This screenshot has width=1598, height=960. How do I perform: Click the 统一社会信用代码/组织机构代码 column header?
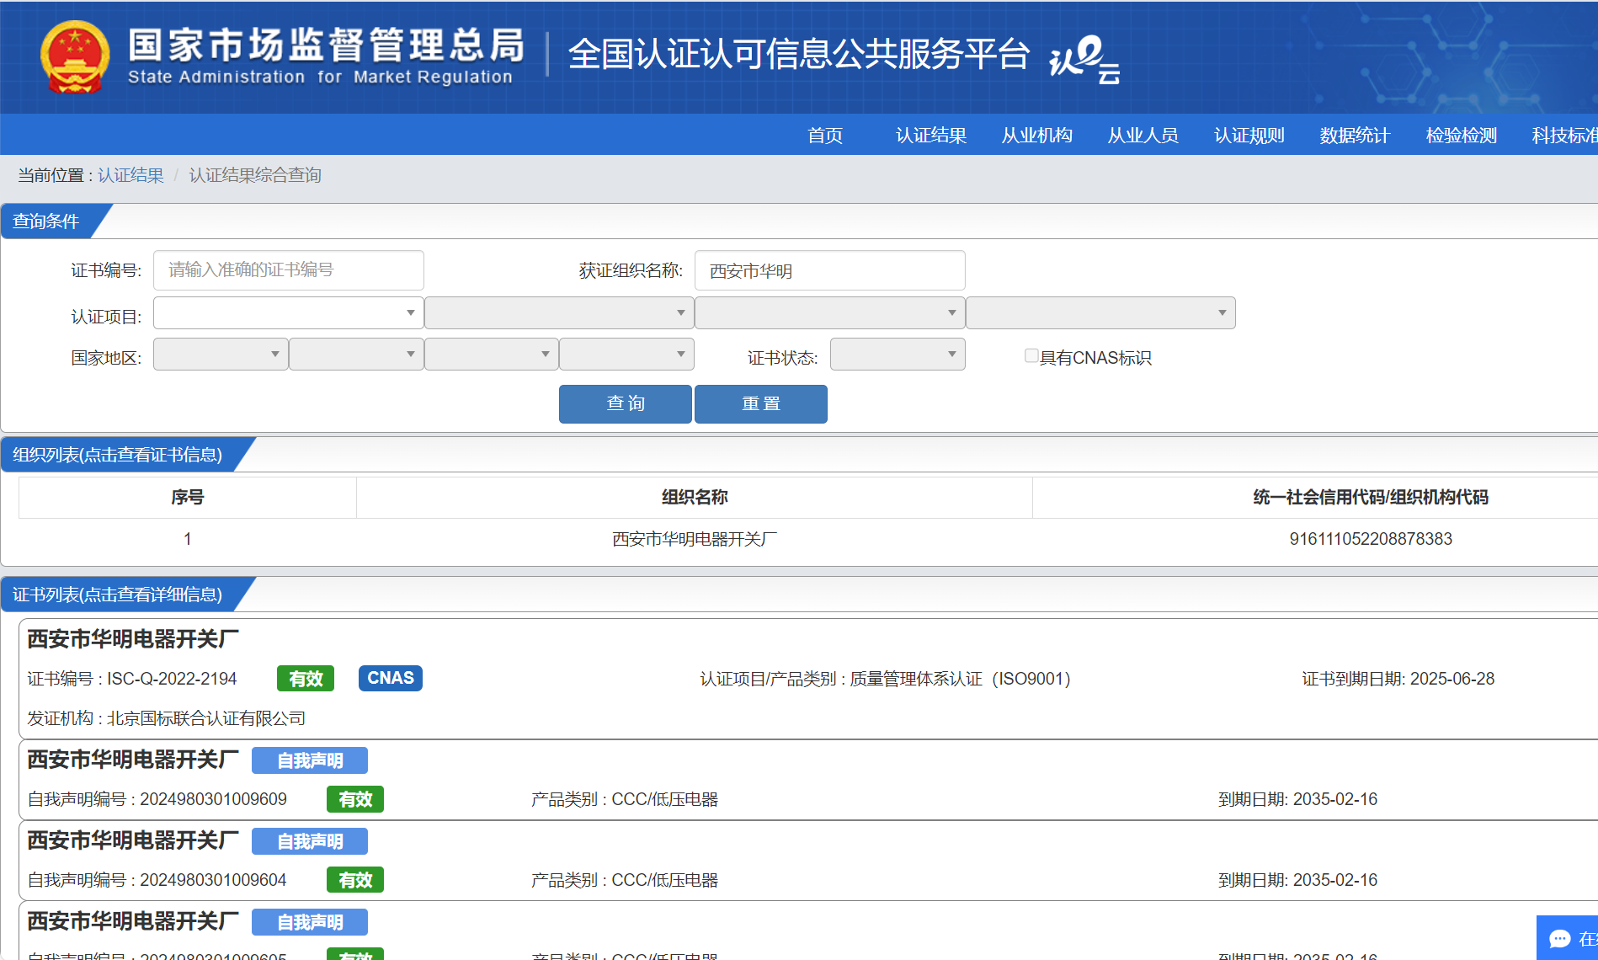click(x=1371, y=498)
